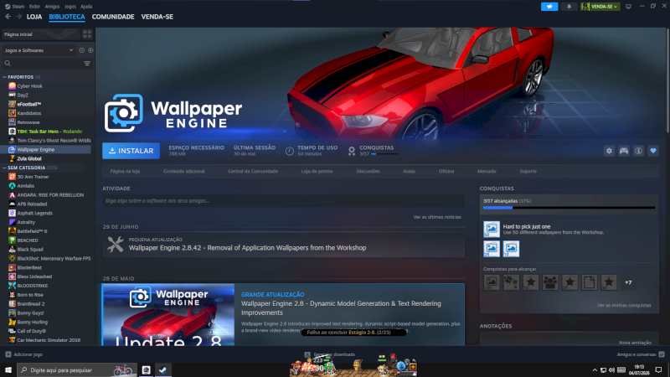Click the ready-to-play filter icon in sidebar

click(x=90, y=50)
